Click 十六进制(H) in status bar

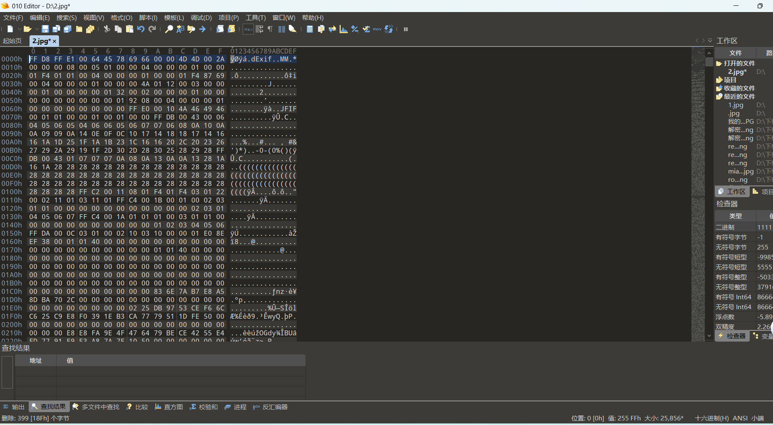(711, 418)
